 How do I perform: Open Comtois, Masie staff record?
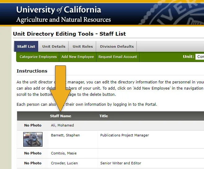(x=64, y=153)
